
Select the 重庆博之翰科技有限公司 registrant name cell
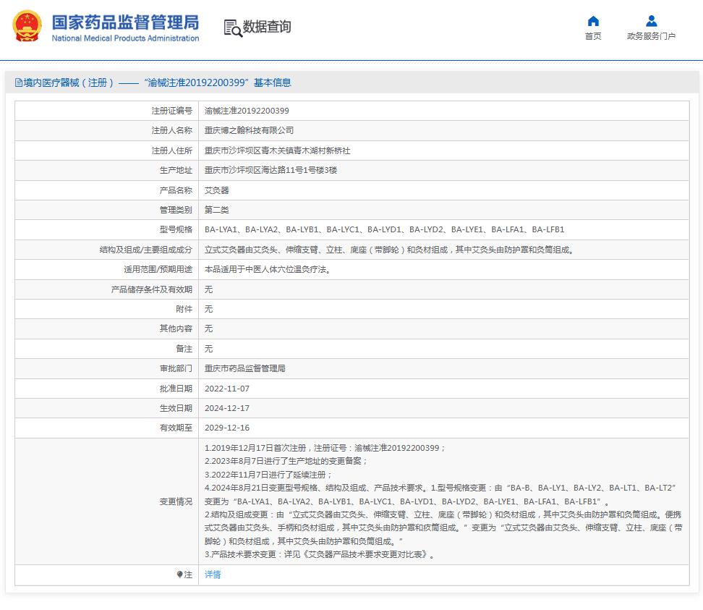(x=250, y=131)
